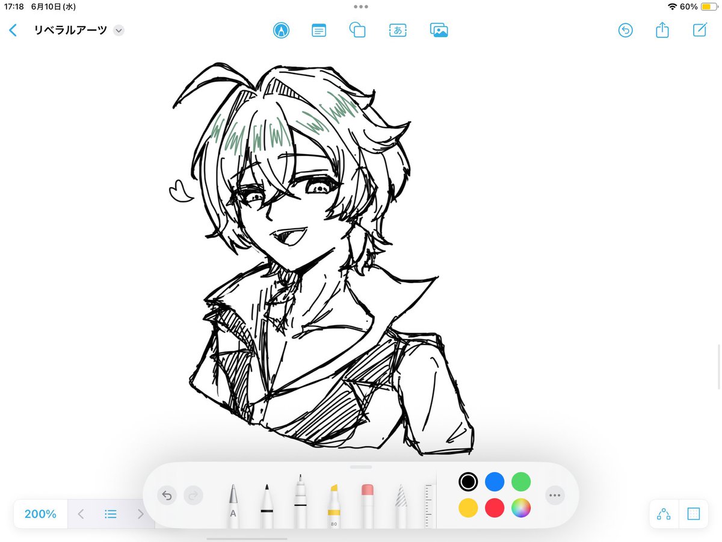Add a text box with あ icon
722x542 pixels.
pyautogui.click(x=398, y=30)
